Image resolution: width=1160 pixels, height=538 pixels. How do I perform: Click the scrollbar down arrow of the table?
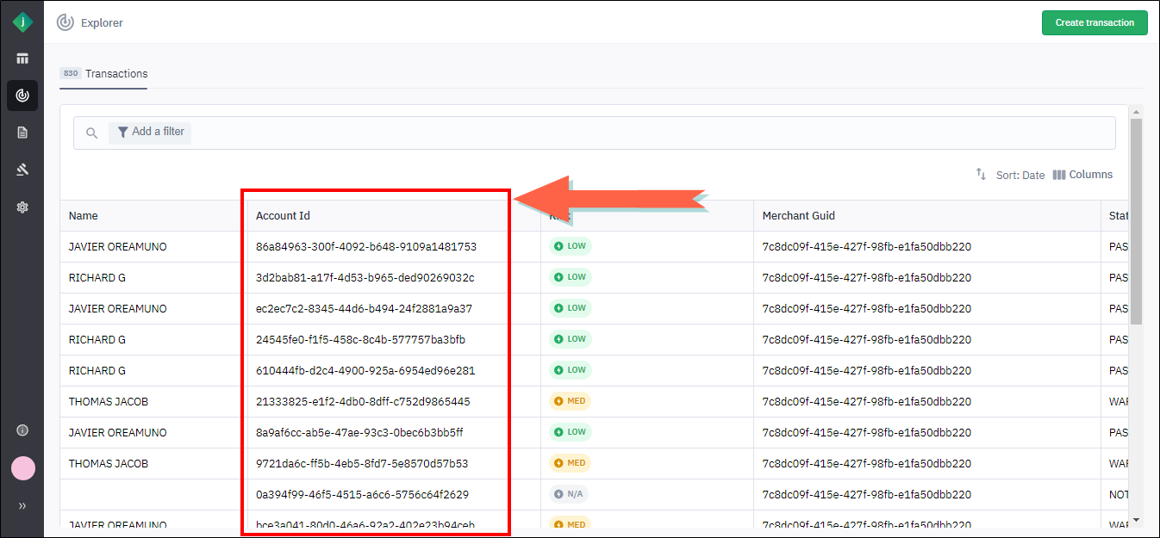point(1136,520)
